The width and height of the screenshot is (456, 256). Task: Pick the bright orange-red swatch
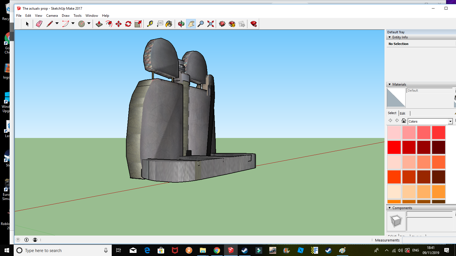(x=394, y=177)
